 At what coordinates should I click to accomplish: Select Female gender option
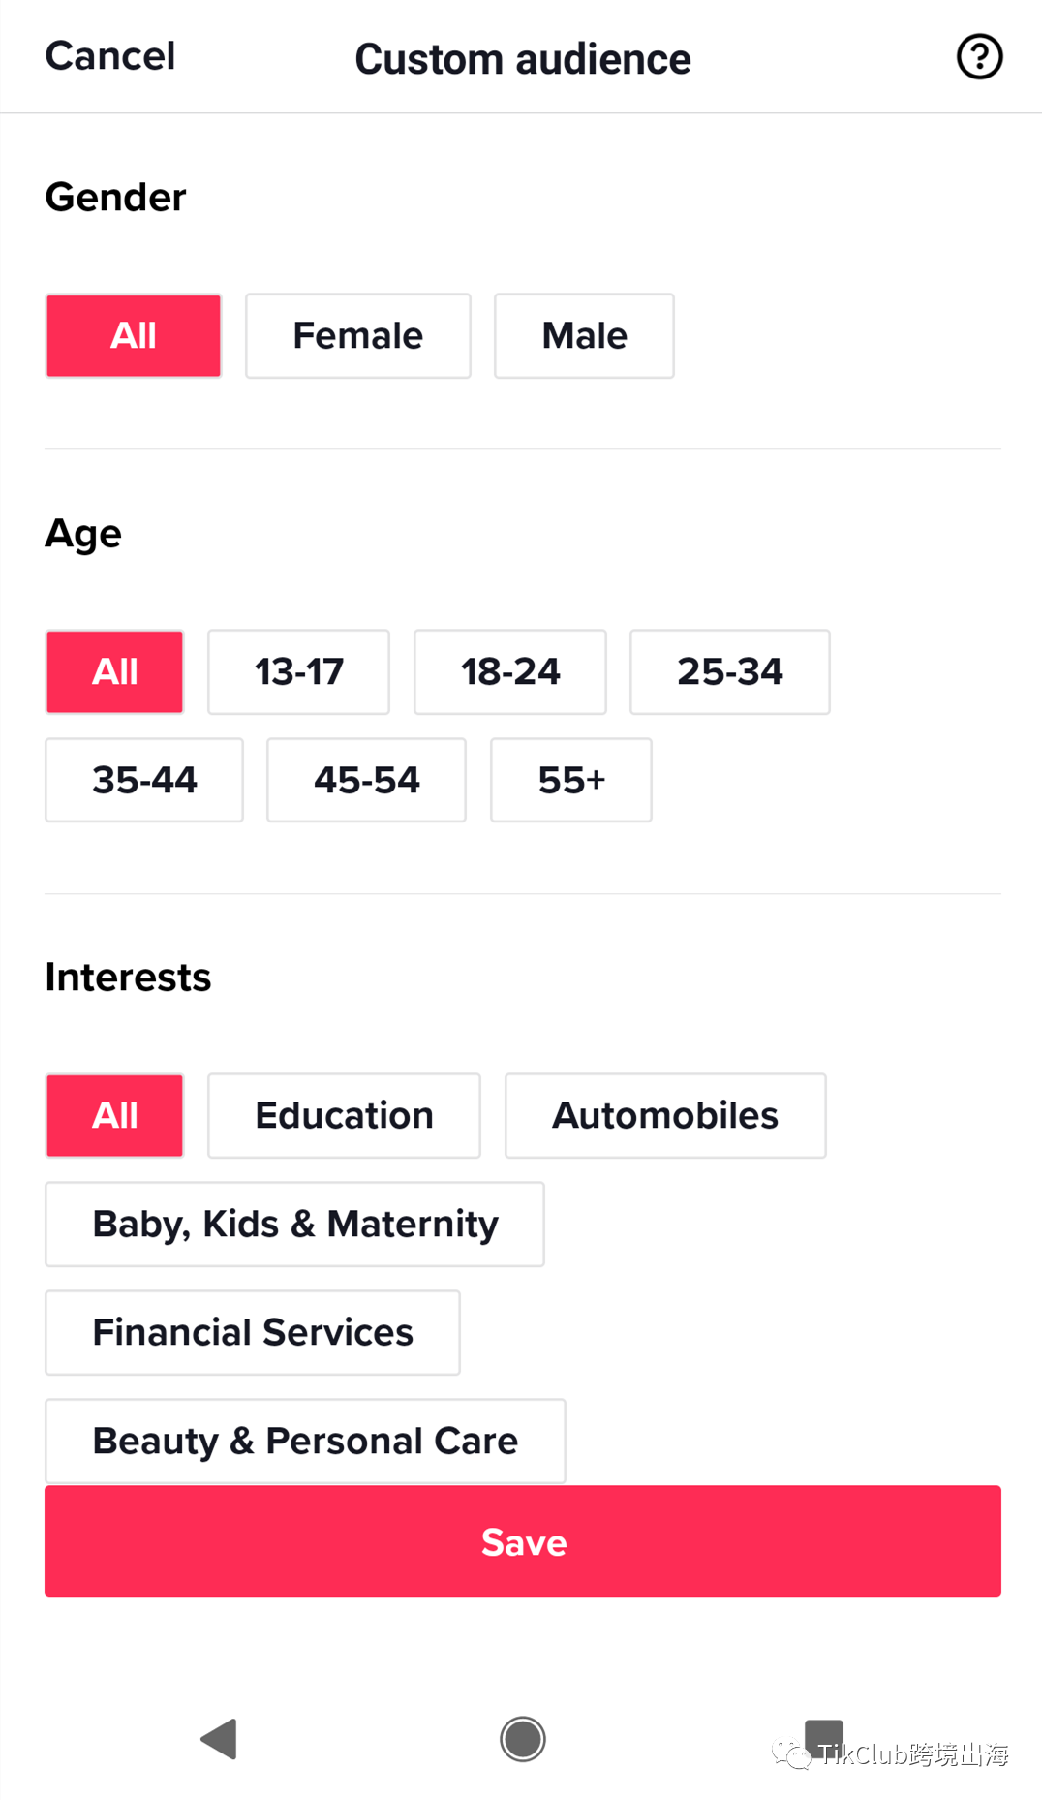pos(357,336)
